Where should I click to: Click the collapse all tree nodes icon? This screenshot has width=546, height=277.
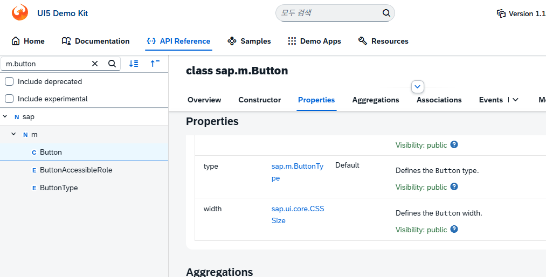tap(155, 64)
